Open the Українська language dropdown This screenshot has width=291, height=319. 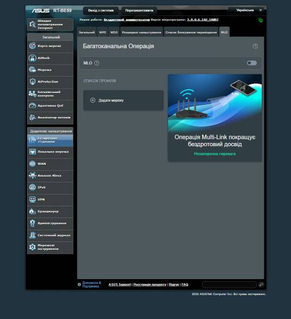click(x=246, y=10)
